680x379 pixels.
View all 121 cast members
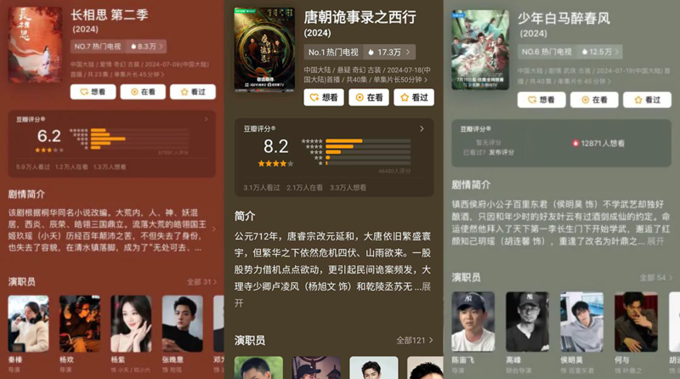pos(414,341)
